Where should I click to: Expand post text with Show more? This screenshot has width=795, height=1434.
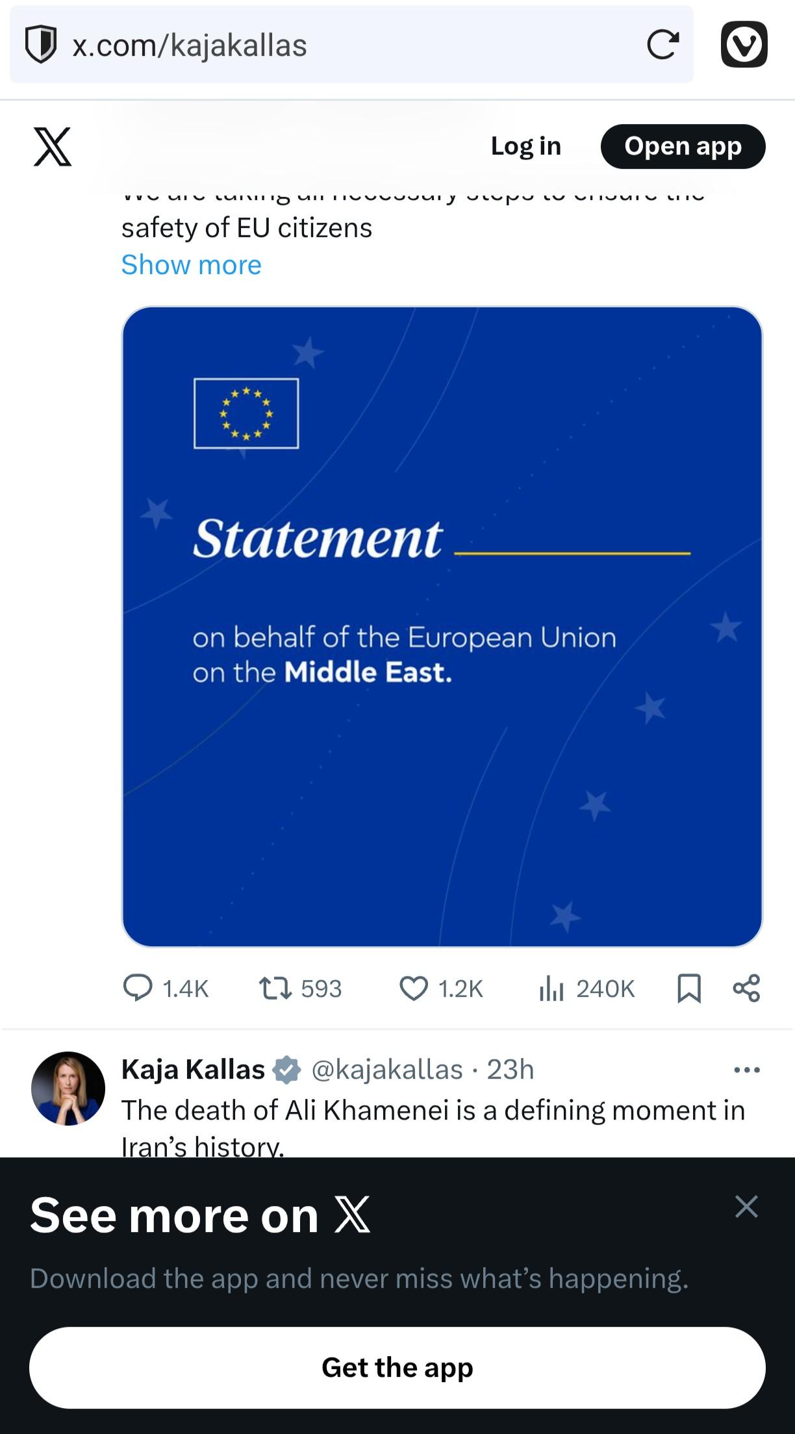[x=191, y=265]
